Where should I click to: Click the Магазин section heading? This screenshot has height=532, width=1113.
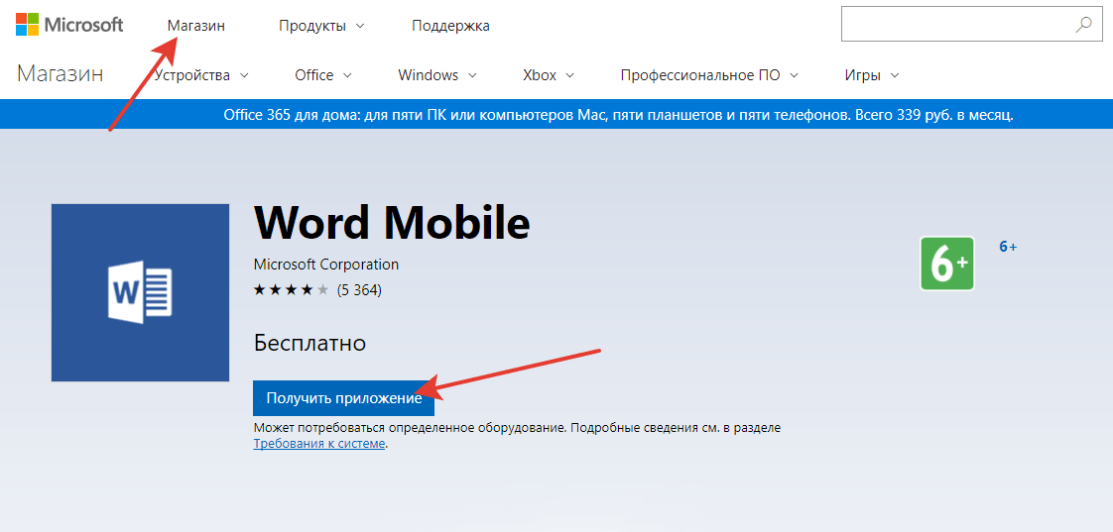61,73
